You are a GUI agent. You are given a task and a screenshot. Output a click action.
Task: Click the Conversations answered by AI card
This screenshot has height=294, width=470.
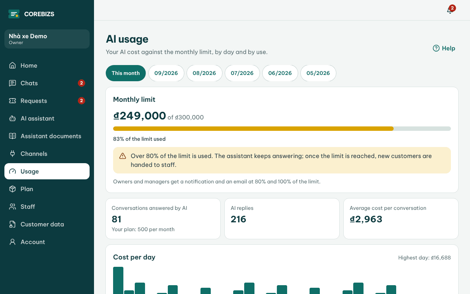163,219
